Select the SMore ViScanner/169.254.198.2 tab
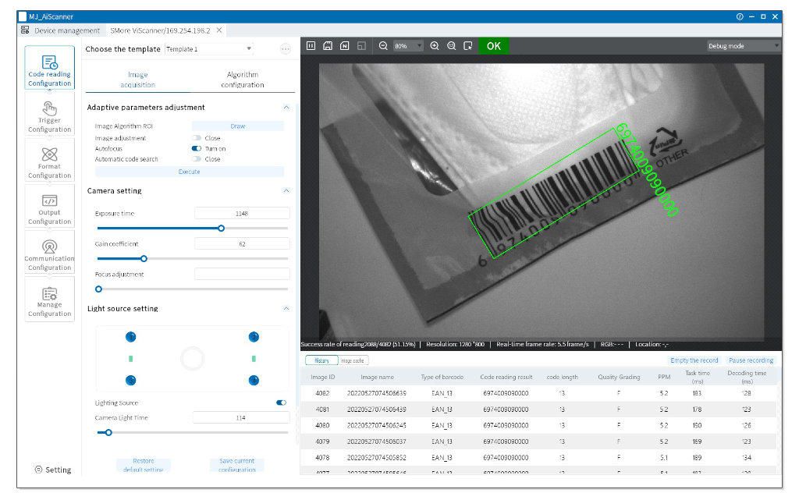The height and width of the screenshot is (500, 799). coord(160,30)
